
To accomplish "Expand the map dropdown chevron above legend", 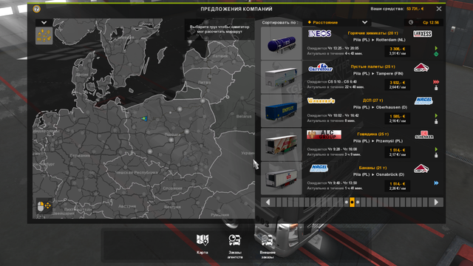I will pyautogui.click(x=44, y=23).
